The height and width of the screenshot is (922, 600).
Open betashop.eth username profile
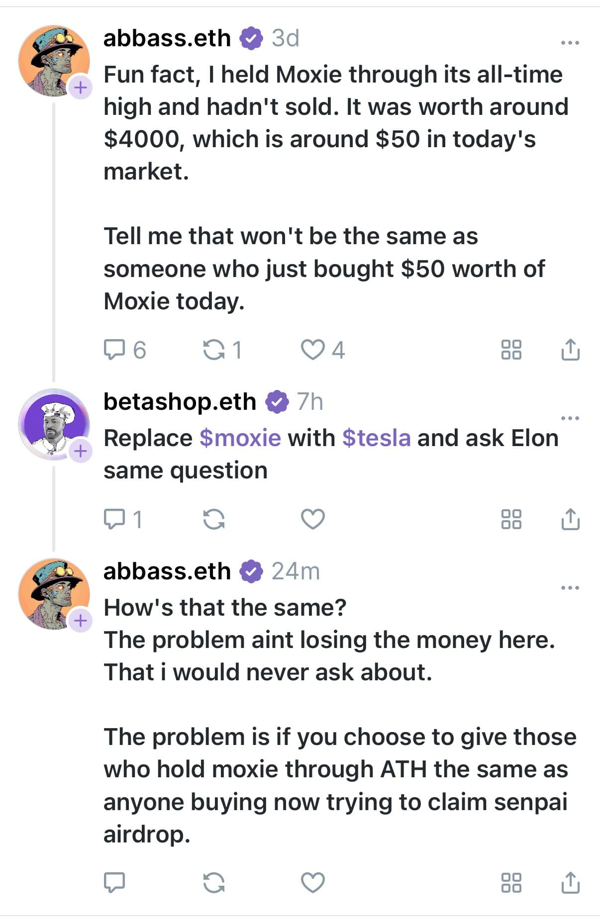click(x=180, y=401)
